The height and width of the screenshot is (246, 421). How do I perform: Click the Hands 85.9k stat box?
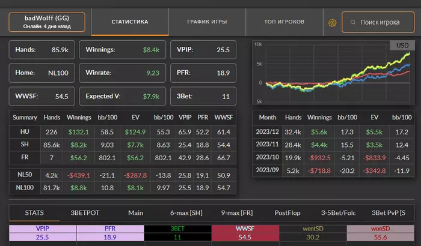click(42, 50)
